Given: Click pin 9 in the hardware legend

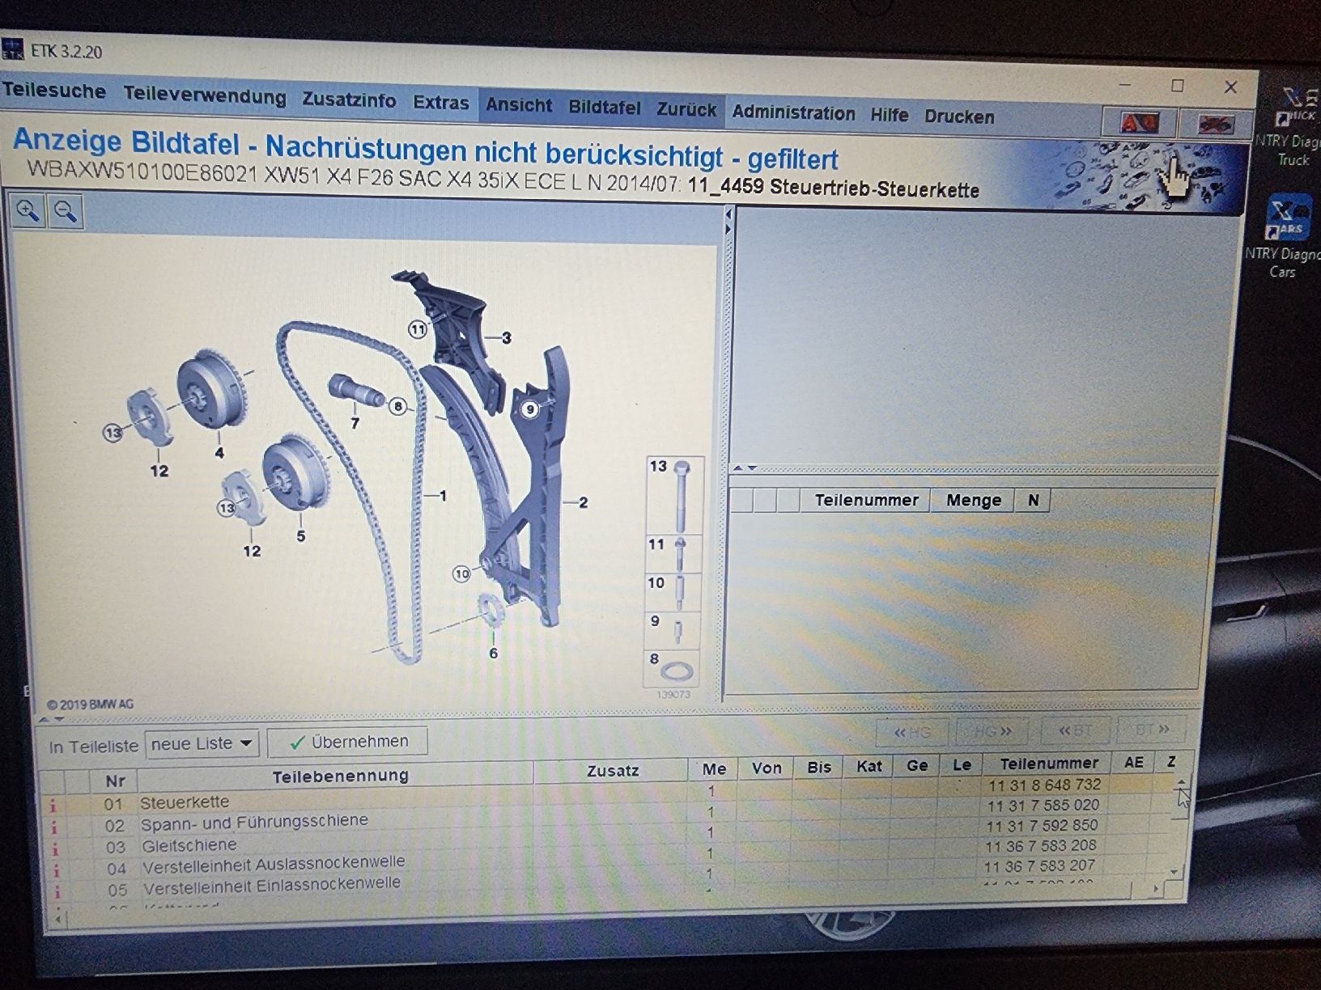Looking at the screenshot, I should point(673,630).
